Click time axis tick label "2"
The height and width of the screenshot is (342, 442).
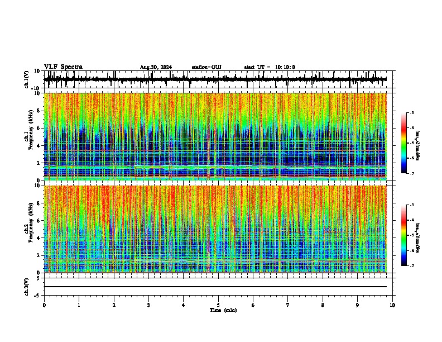coord(114,305)
